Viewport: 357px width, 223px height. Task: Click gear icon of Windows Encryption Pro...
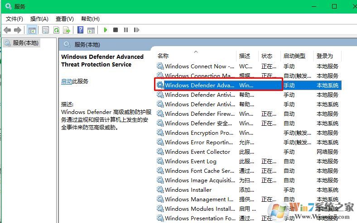click(x=160, y=133)
